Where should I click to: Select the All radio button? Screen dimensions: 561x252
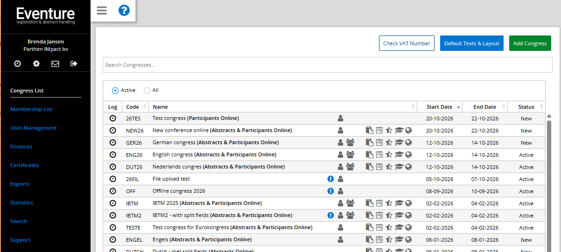[x=147, y=91]
